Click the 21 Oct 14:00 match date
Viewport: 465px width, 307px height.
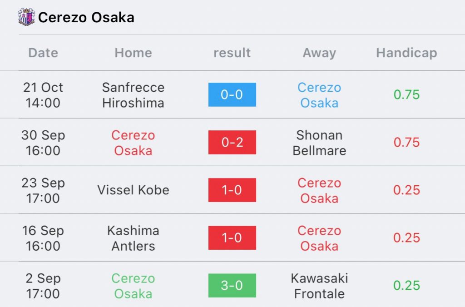(43, 95)
